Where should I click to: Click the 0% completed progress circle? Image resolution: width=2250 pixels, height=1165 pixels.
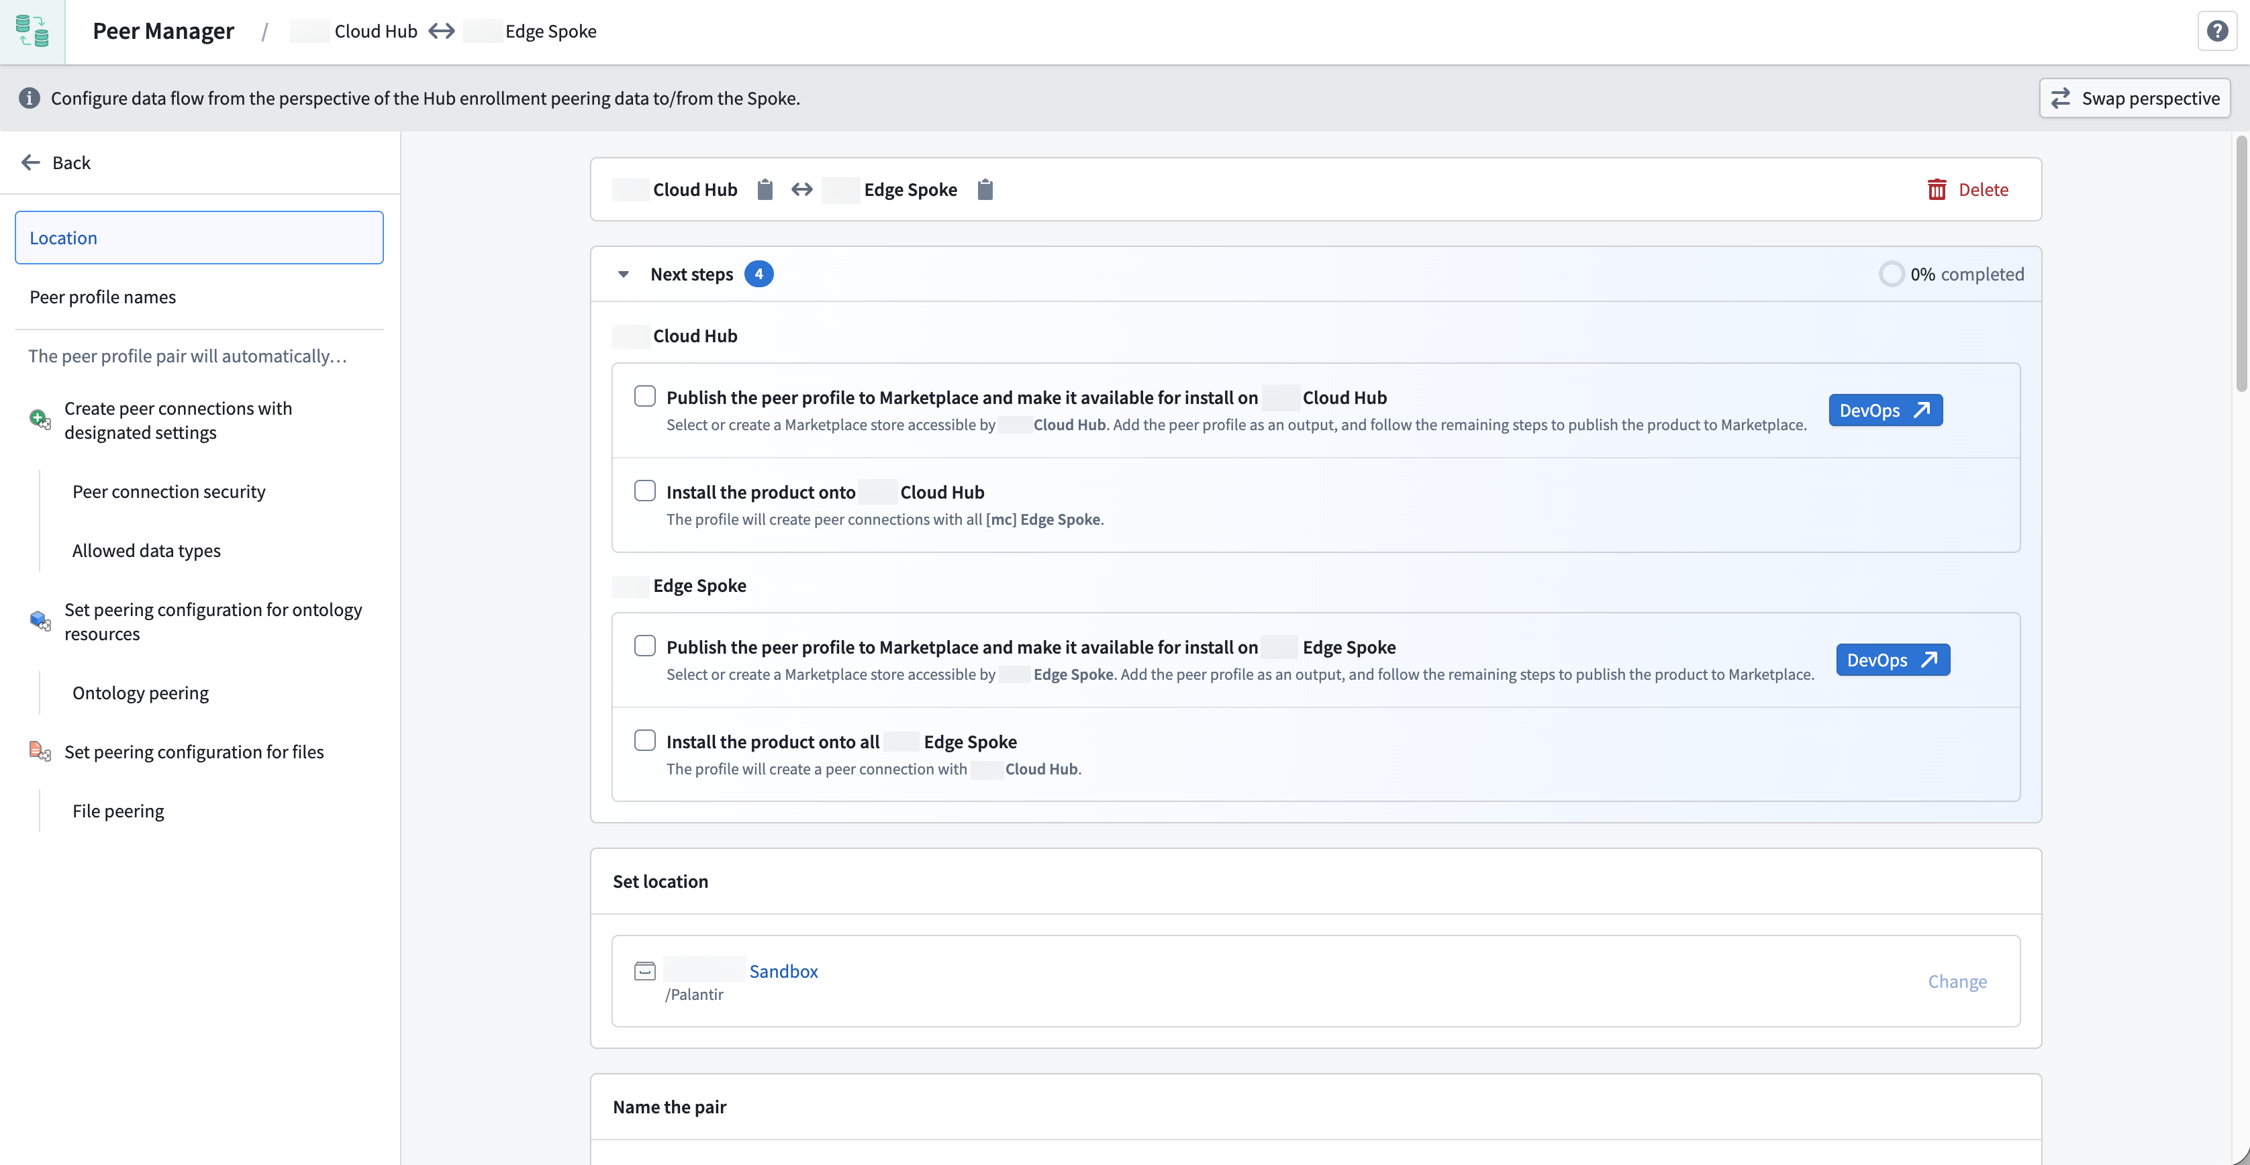pos(1891,274)
